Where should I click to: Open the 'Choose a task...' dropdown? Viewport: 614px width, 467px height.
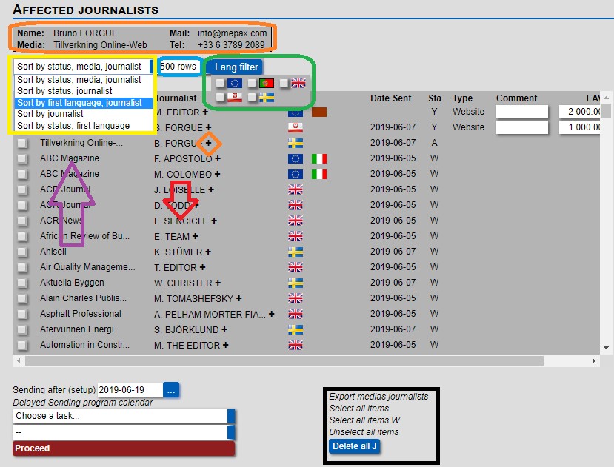tap(124, 416)
